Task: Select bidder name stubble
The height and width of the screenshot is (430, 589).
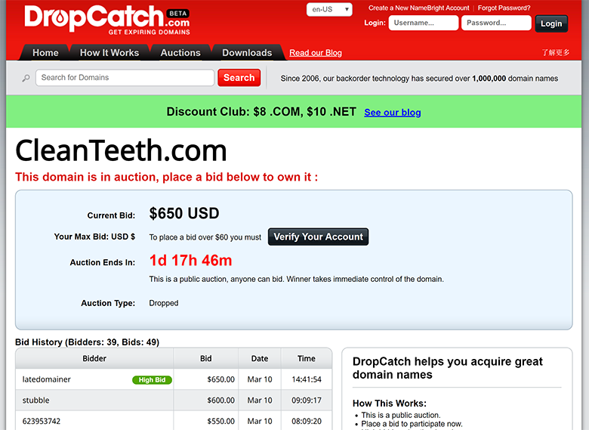Action: [35, 401]
